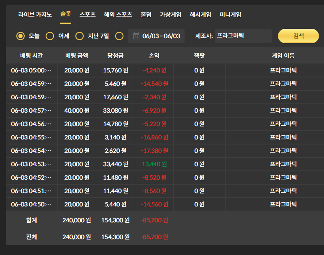324x255 pixels.
Task: Click the -17,380 원 loss value
Action: click(154, 151)
